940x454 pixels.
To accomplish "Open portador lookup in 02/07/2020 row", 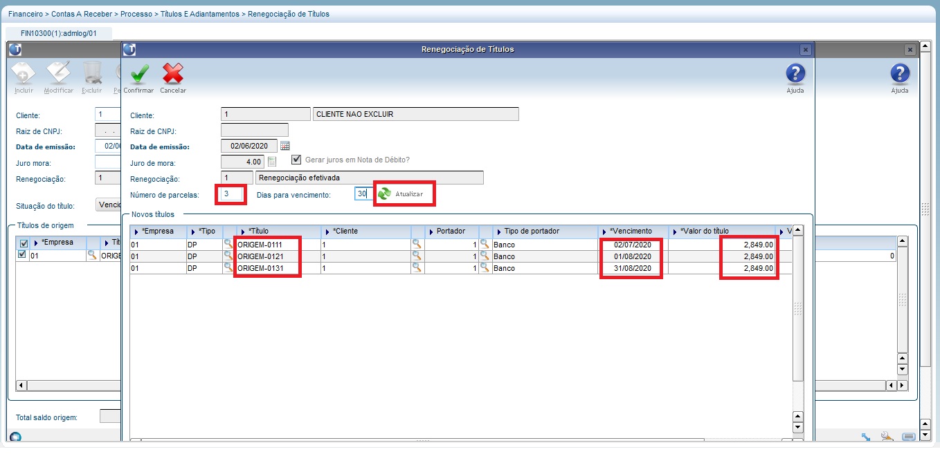I will (x=485, y=244).
